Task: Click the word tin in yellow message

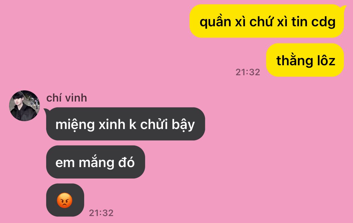Action: (x=299, y=22)
